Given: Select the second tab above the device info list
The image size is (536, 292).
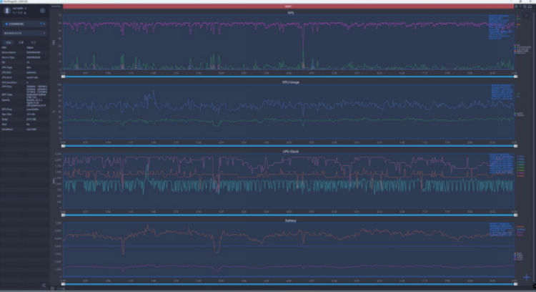Looking at the screenshot, I should pyautogui.click(x=21, y=42).
